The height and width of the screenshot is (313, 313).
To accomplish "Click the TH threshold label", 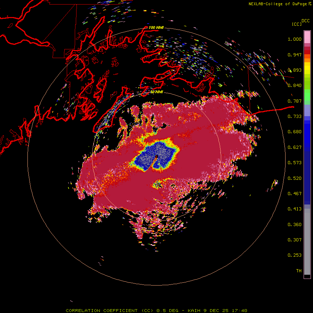I will tap(299, 271).
